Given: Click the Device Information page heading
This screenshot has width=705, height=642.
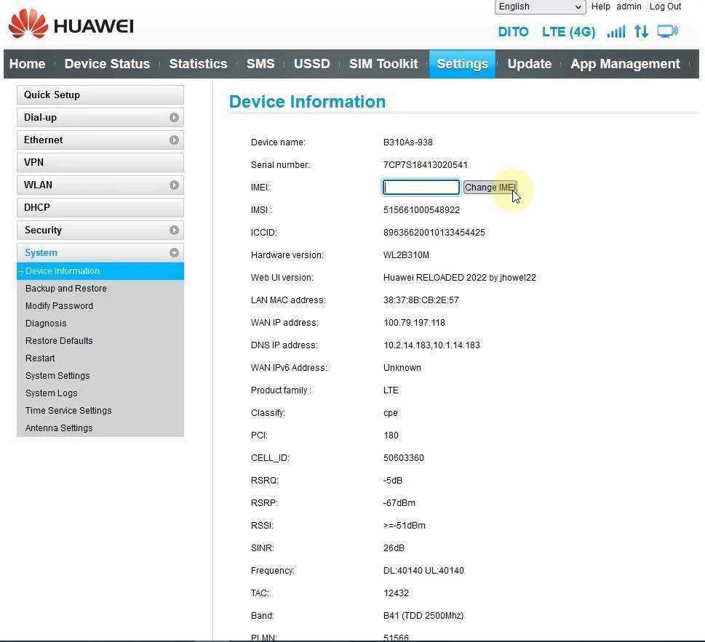Looking at the screenshot, I should 307,102.
